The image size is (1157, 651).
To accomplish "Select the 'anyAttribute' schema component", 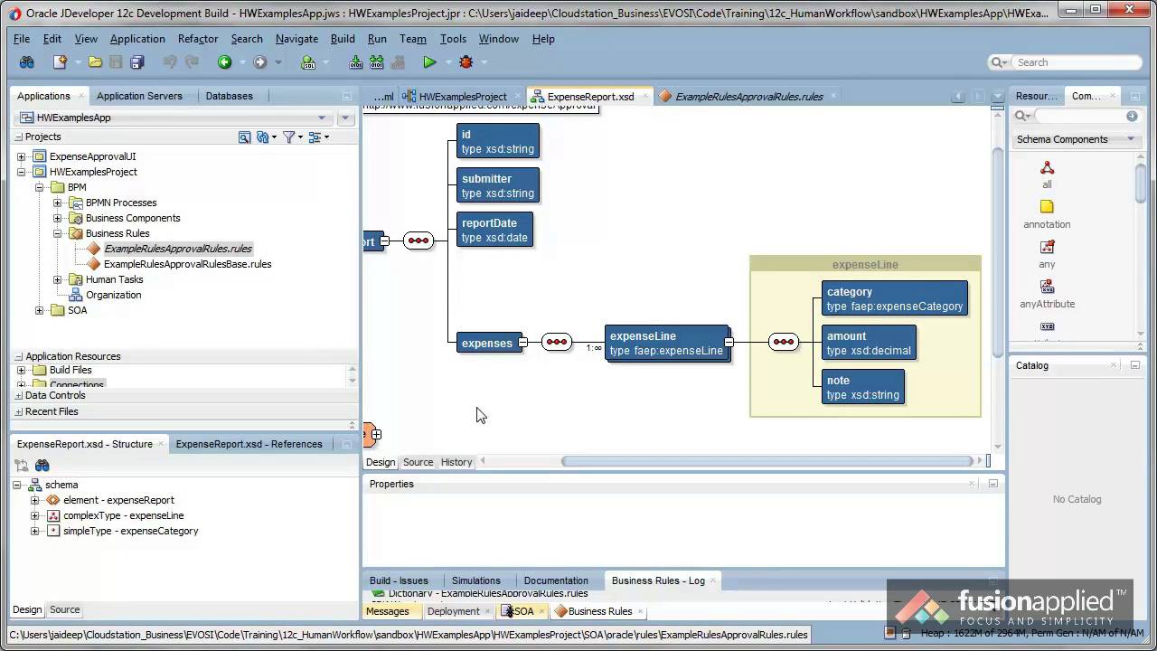I will (x=1047, y=287).
